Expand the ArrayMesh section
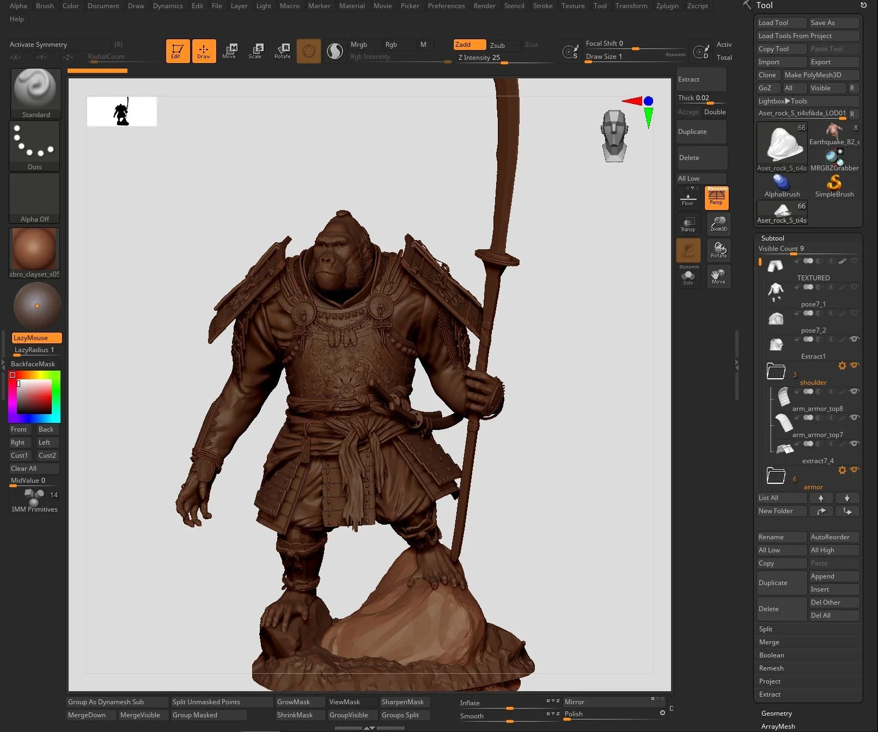878x732 pixels. 778,727
